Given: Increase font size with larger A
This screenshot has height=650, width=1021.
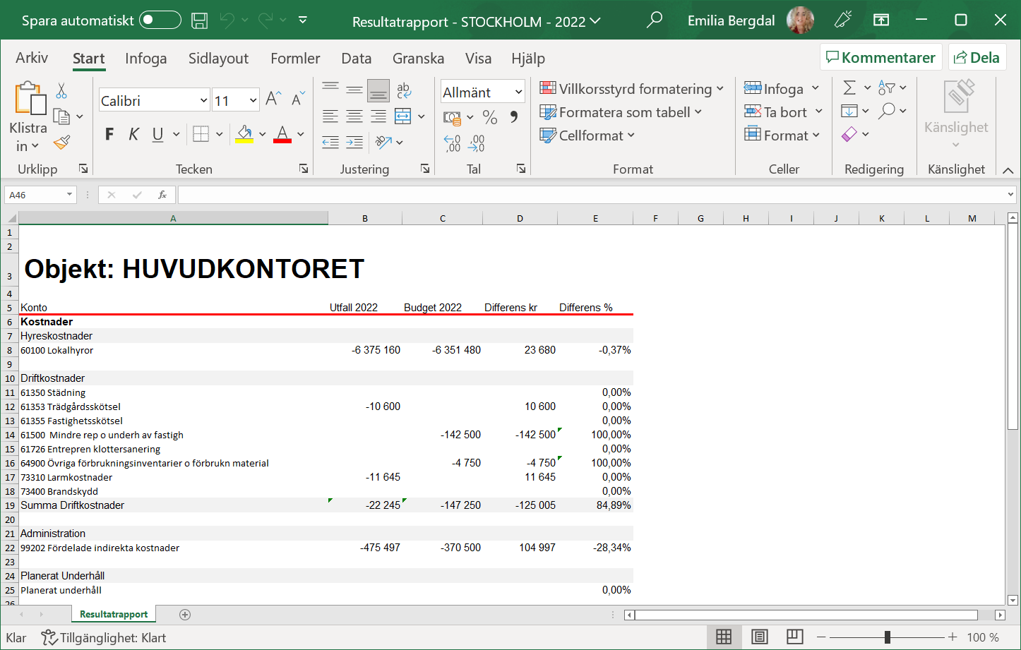Looking at the screenshot, I should (273, 100).
